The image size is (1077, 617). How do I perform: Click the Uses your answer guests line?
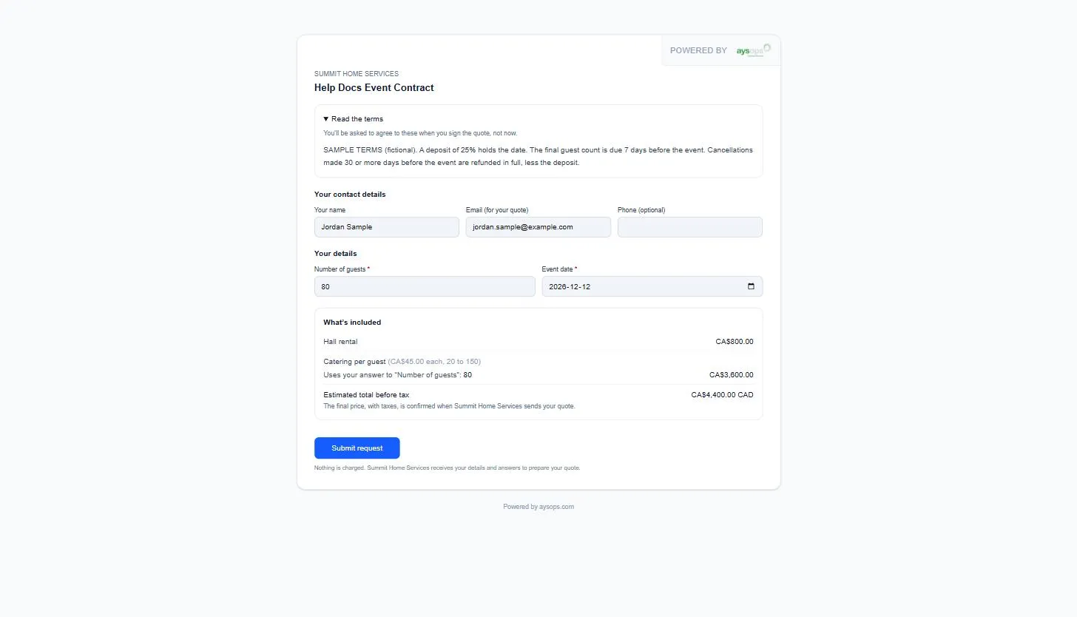click(397, 375)
